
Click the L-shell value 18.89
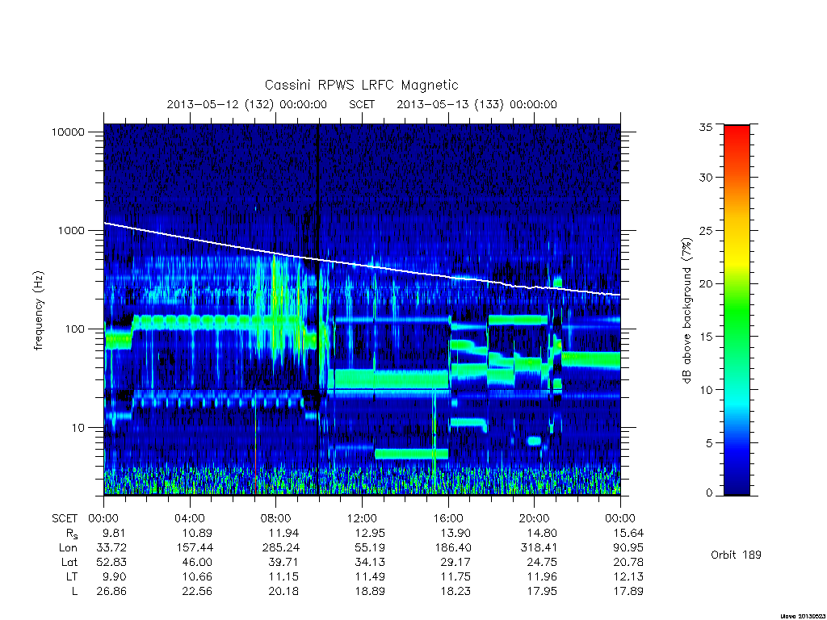(x=370, y=591)
